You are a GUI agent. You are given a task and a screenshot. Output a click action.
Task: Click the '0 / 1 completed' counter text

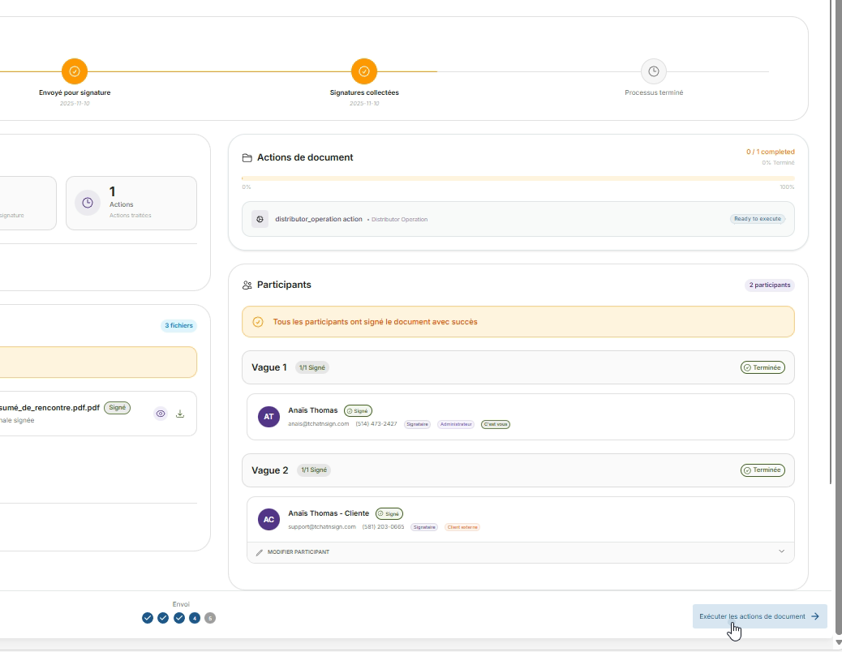click(x=770, y=152)
